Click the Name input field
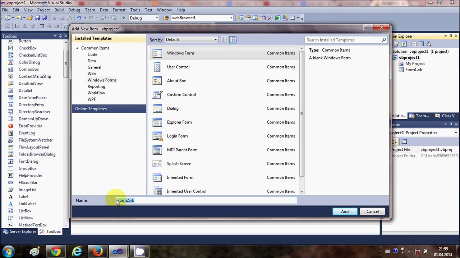460x258 pixels. point(206,200)
